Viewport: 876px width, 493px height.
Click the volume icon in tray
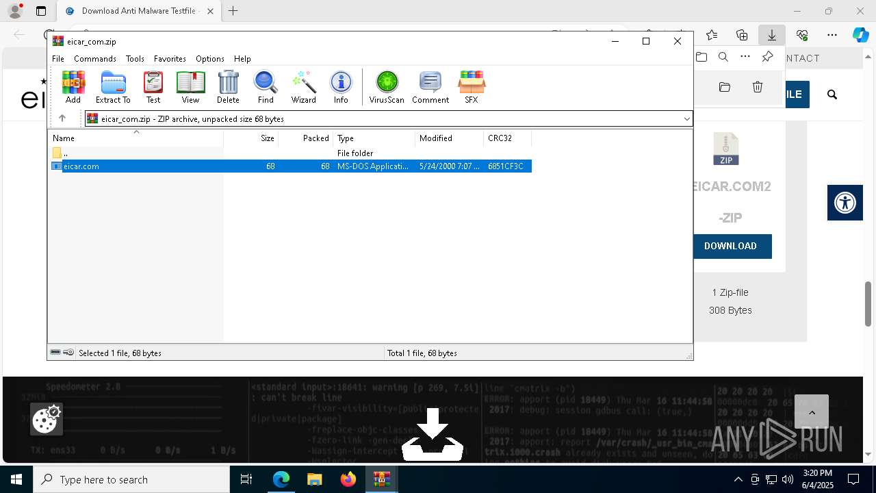coord(787,479)
